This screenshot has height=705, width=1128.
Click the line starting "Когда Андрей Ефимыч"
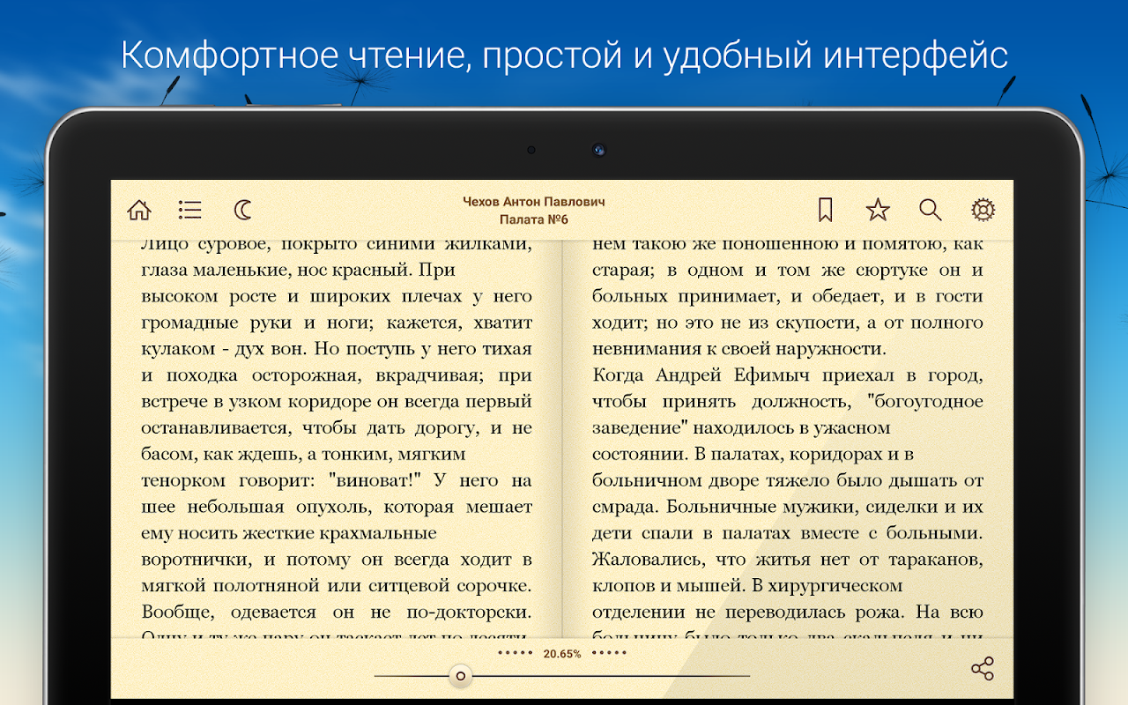point(788,375)
